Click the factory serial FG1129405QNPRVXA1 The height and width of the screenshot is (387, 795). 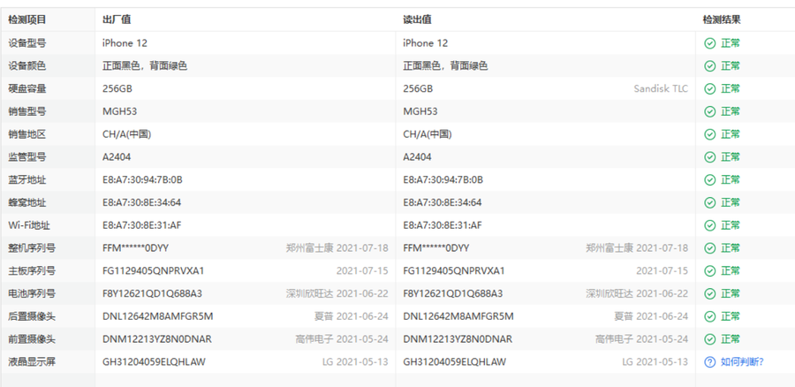(x=154, y=270)
